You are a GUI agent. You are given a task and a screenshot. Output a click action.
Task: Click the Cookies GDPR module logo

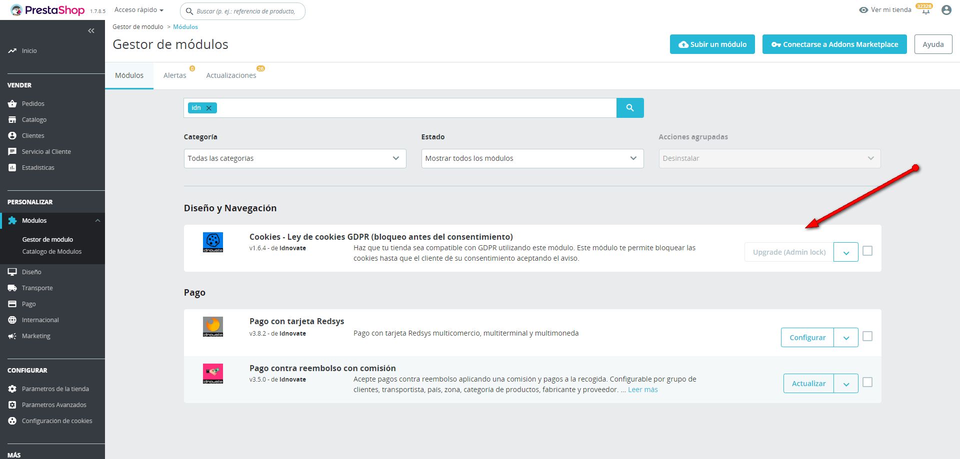(213, 242)
